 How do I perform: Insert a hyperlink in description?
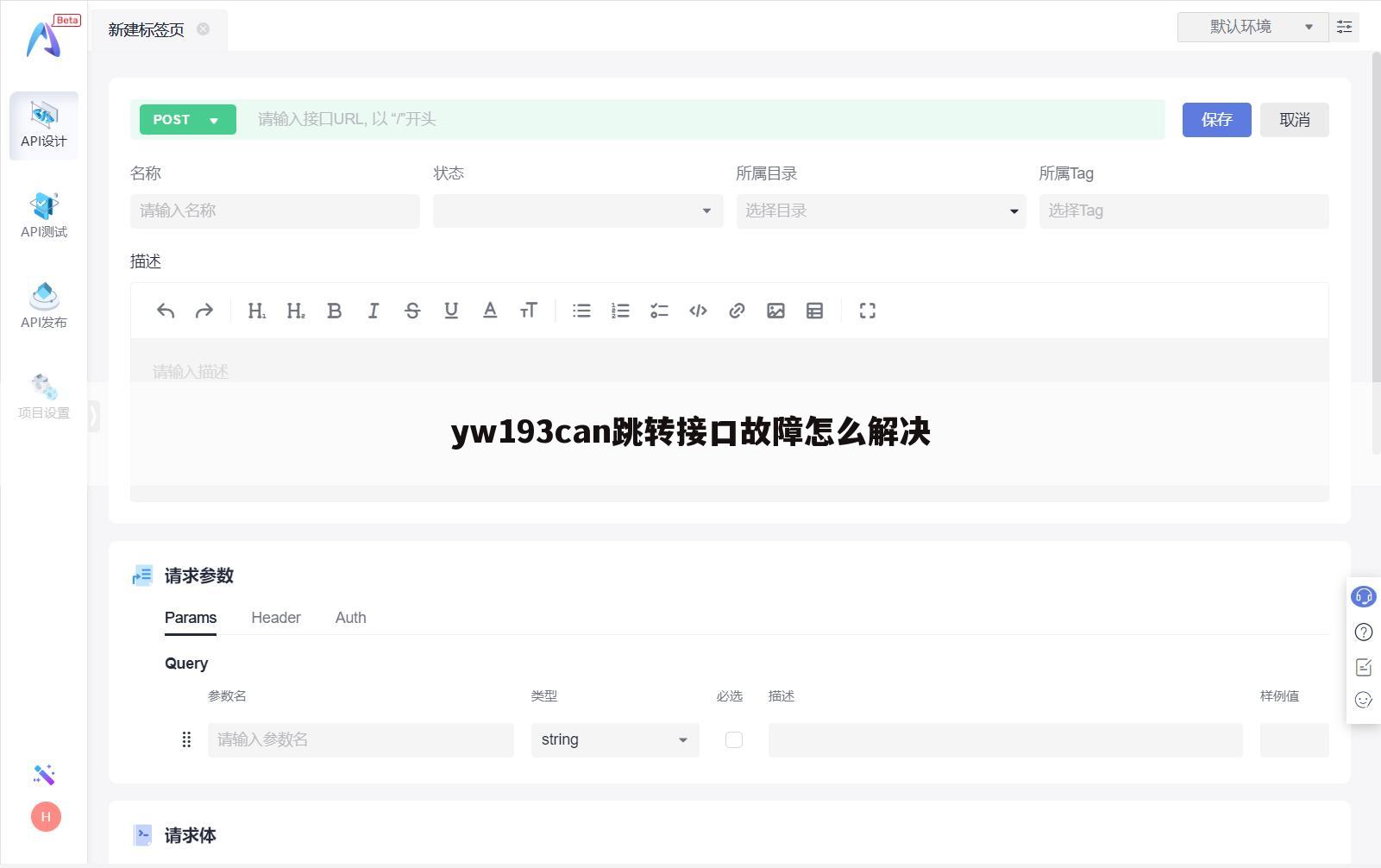point(737,311)
